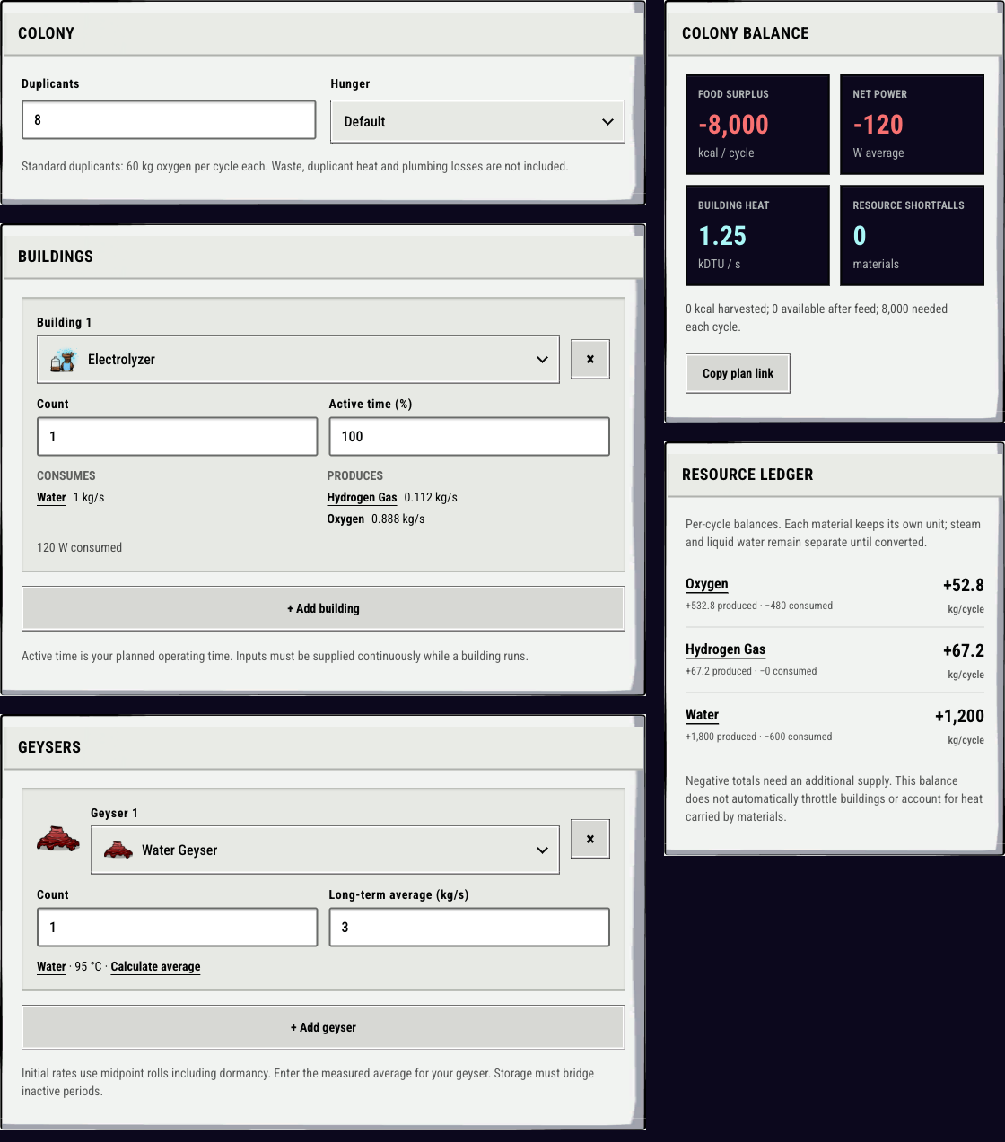The image size is (1005, 1142).
Task: Open the Oxygen link under Produces
Action: (x=345, y=519)
